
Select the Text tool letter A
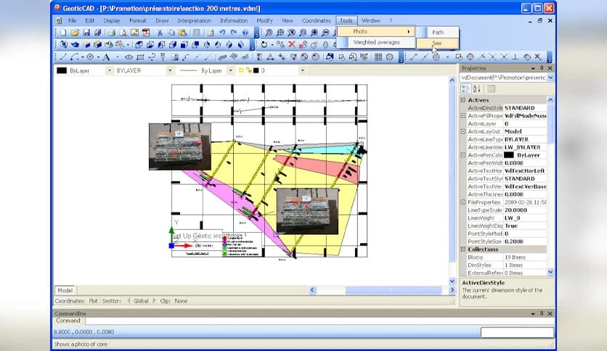pyautogui.click(x=106, y=57)
